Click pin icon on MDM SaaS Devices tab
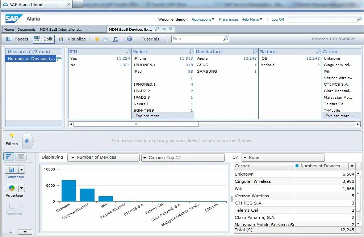This screenshot has width=364, height=237. click(164, 29)
